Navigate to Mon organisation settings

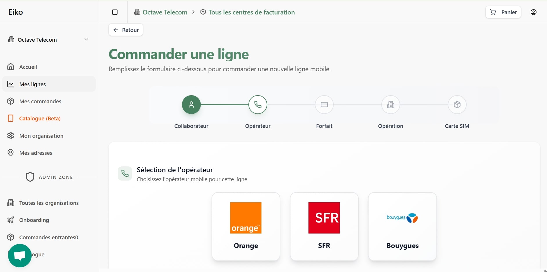click(41, 136)
